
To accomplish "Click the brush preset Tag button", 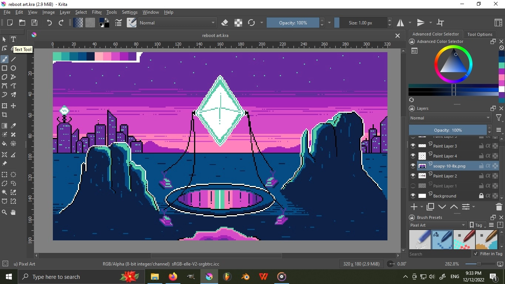I will [x=476, y=225].
